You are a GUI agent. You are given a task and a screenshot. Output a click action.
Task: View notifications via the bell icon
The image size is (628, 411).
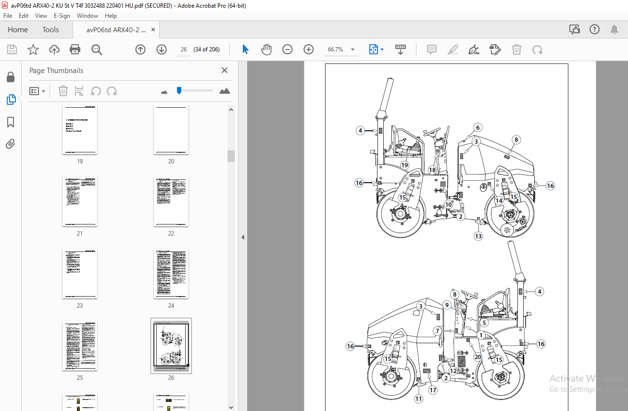(614, 29)
